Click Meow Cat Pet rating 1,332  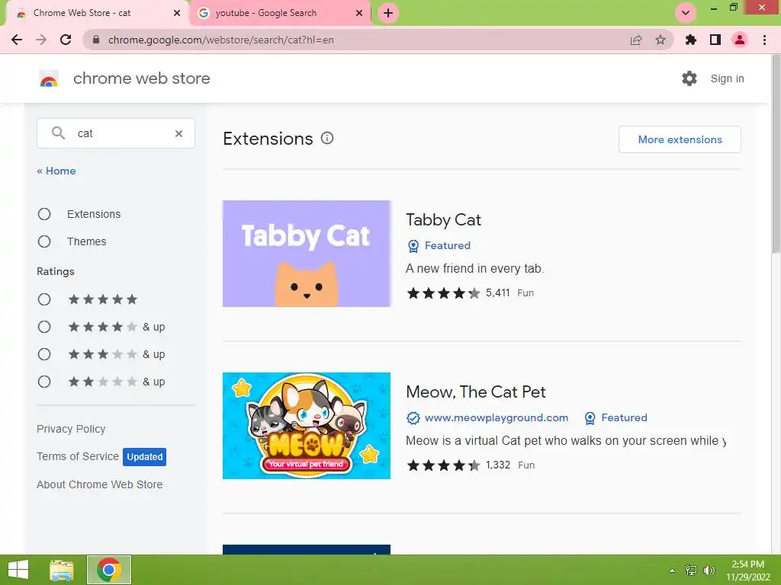coord(458,465)
